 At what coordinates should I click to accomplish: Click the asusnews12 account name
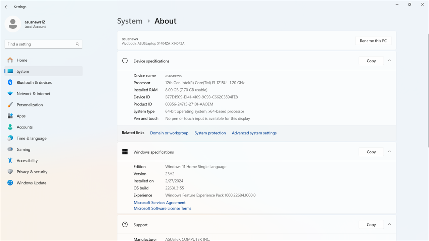[35, 22]
